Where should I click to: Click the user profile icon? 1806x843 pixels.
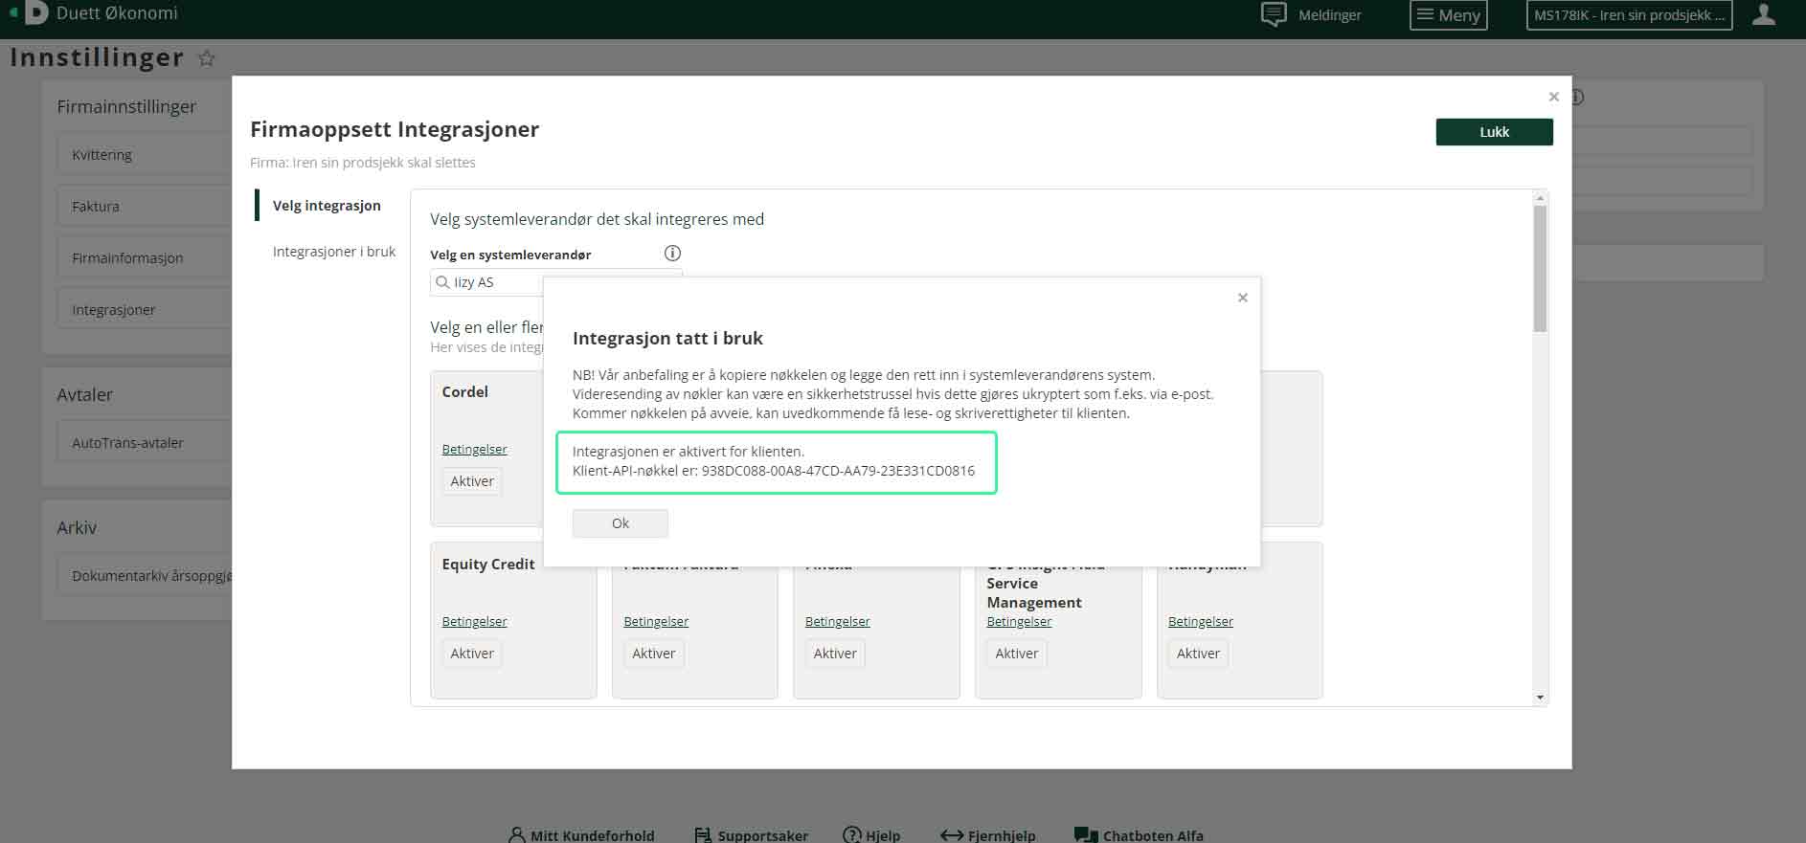[x=1763, y=14]
